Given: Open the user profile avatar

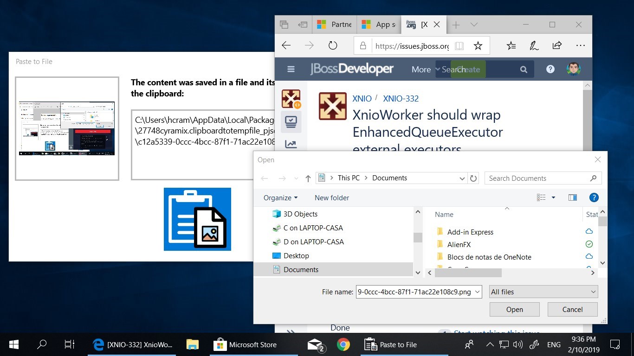Looking at the screenshot, I should (x=574, y=69).
